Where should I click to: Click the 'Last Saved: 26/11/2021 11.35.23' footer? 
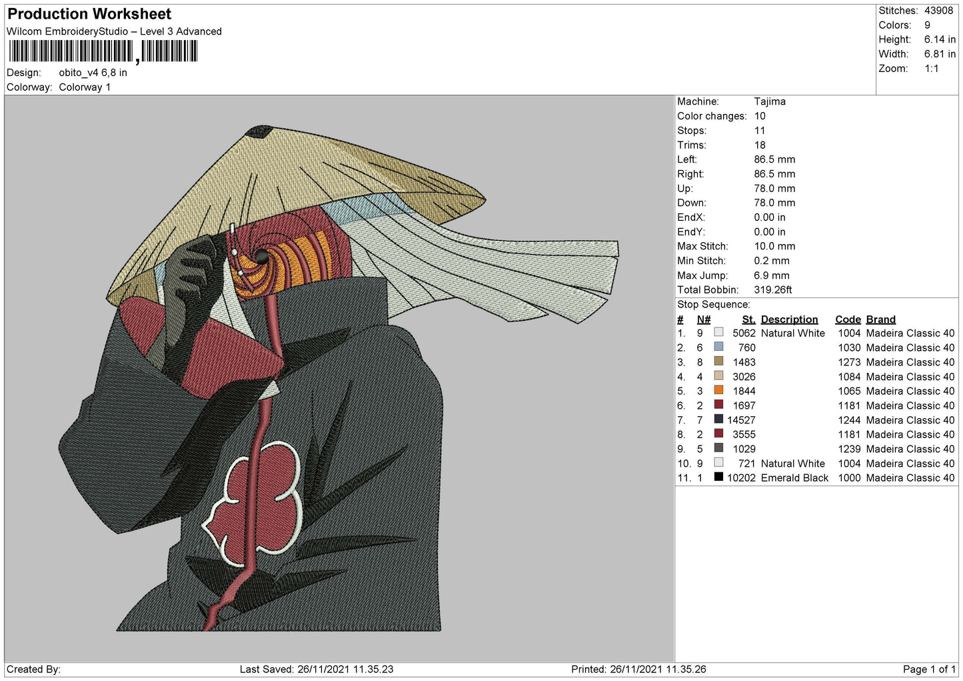click(x=317, y=669)
